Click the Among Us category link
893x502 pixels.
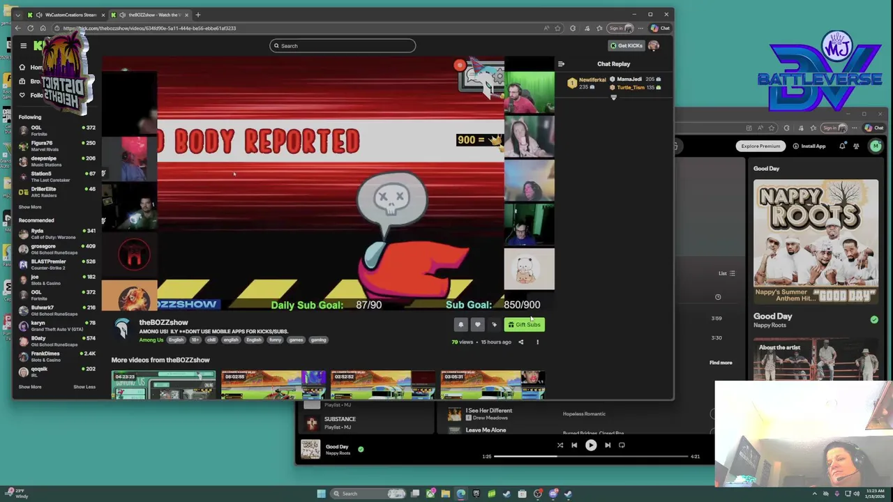(151, 340)
